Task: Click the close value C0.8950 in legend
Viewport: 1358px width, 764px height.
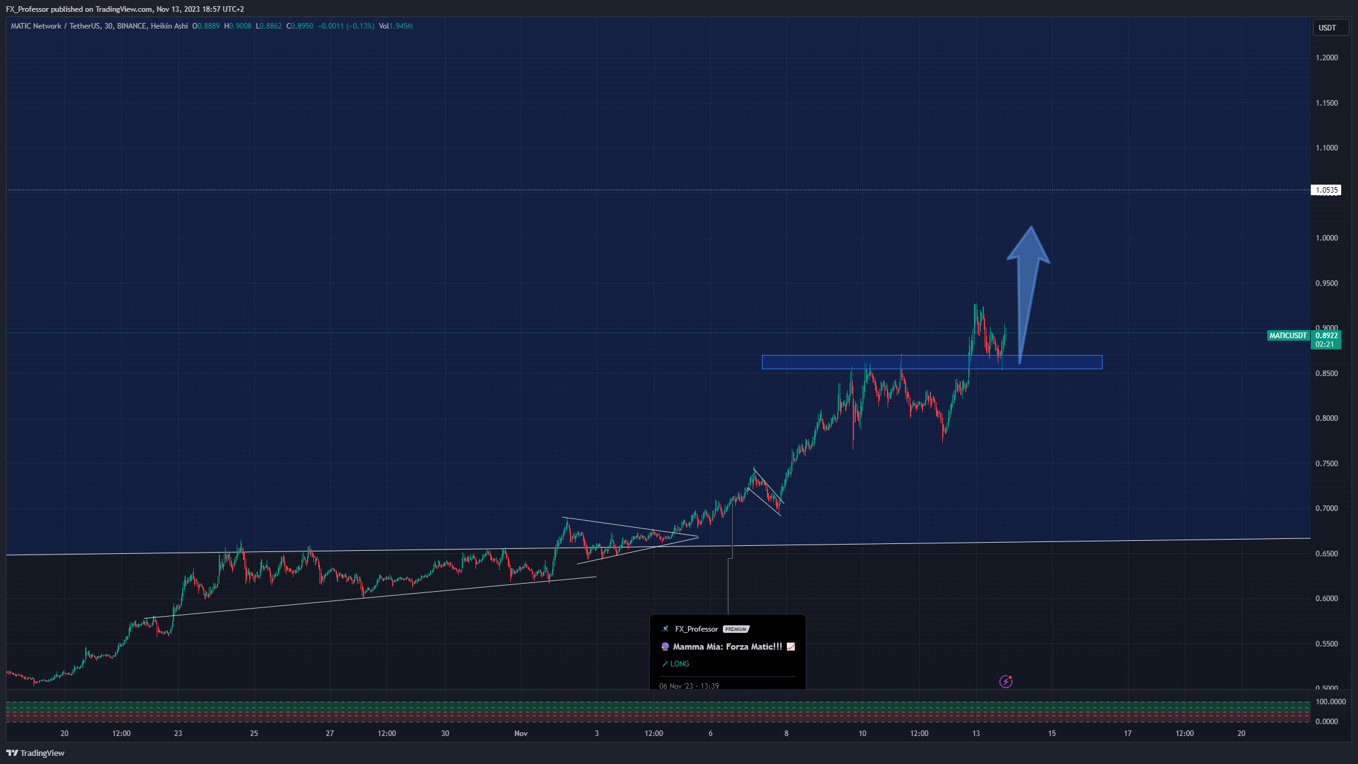Action: (x=300, y=26)
